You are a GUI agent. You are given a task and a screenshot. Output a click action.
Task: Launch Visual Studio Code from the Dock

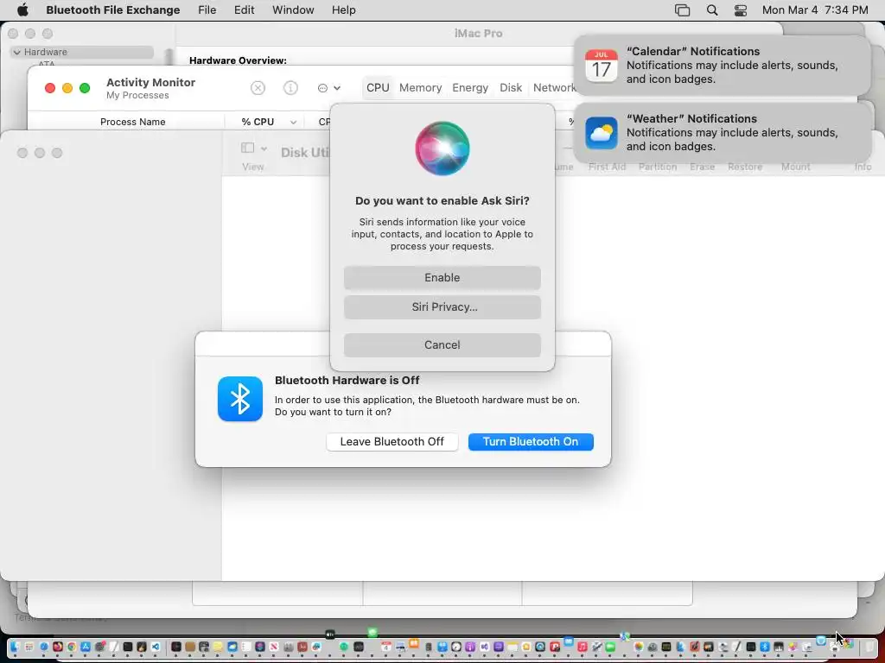tap(156, 646)
